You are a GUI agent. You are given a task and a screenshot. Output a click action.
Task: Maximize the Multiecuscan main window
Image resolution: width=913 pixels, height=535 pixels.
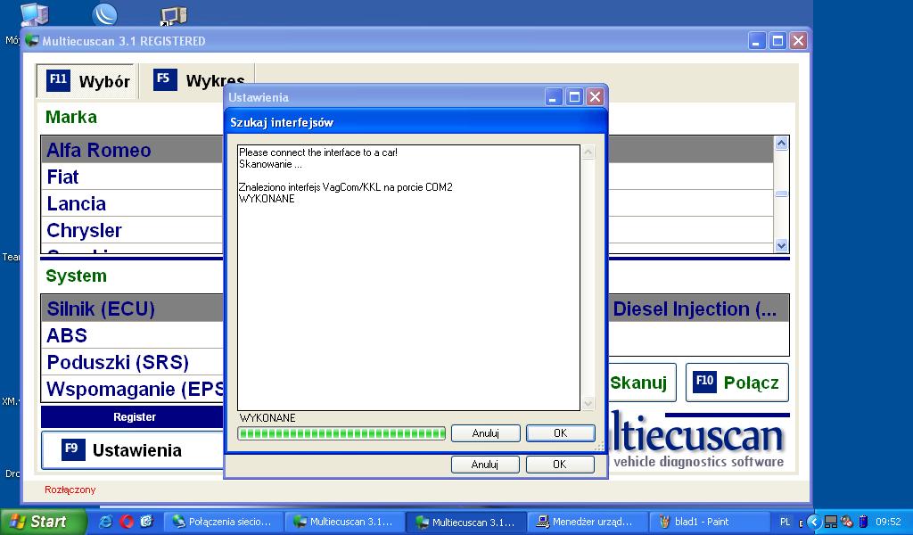coord(777,41)
